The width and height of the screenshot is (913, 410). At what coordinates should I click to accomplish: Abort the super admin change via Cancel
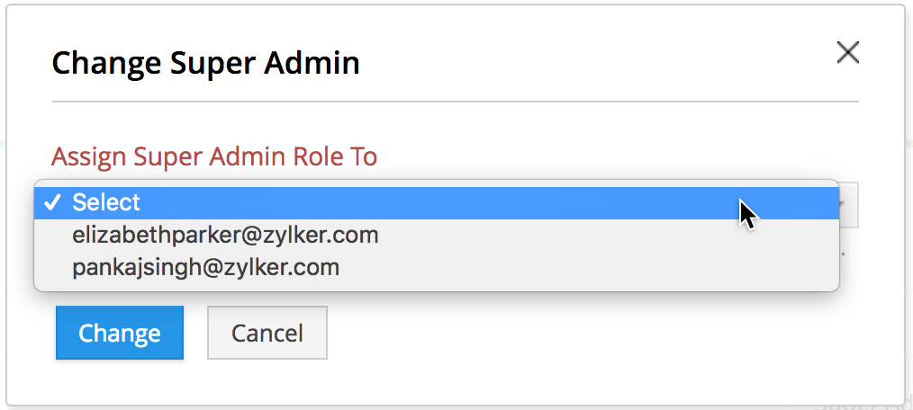(267, 333)
